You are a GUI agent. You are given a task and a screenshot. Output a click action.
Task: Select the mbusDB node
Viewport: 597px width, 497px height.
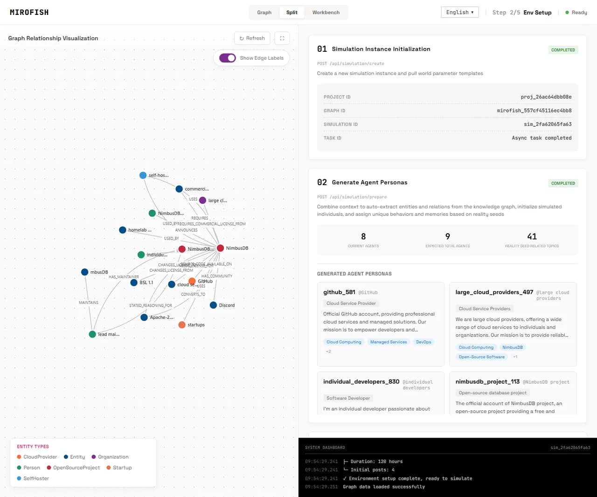point(84,272)
